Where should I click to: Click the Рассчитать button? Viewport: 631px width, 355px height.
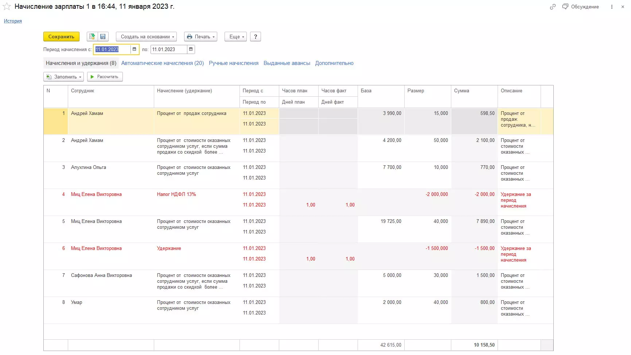tap(105, 77)
